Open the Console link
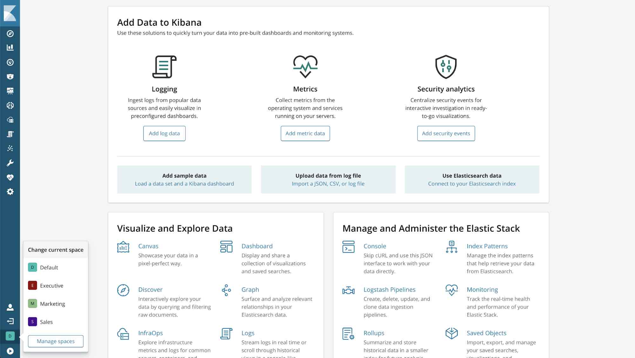 tap(375, 246)
